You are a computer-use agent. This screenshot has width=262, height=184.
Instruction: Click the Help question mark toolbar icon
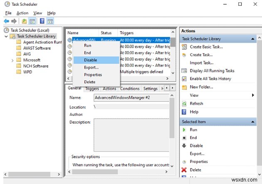pos(42,21)
